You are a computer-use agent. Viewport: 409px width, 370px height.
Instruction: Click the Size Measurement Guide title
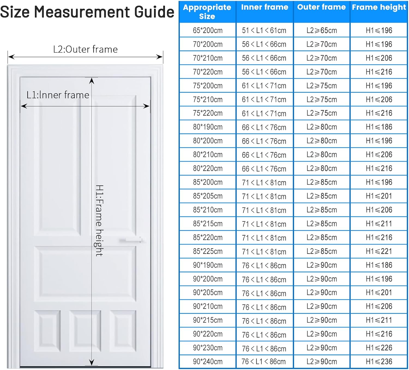coord(87,12)
